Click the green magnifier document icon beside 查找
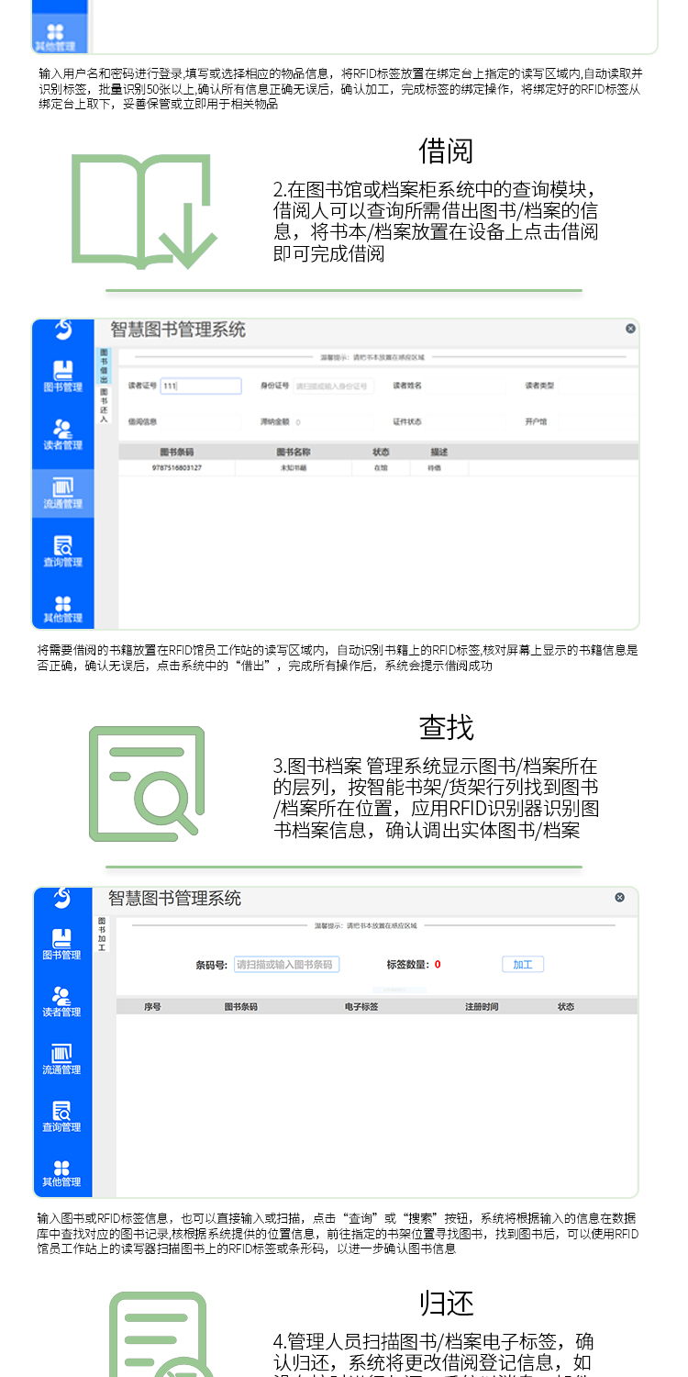The width and height of the screenshot is (688, 1377). click(147, 783)
